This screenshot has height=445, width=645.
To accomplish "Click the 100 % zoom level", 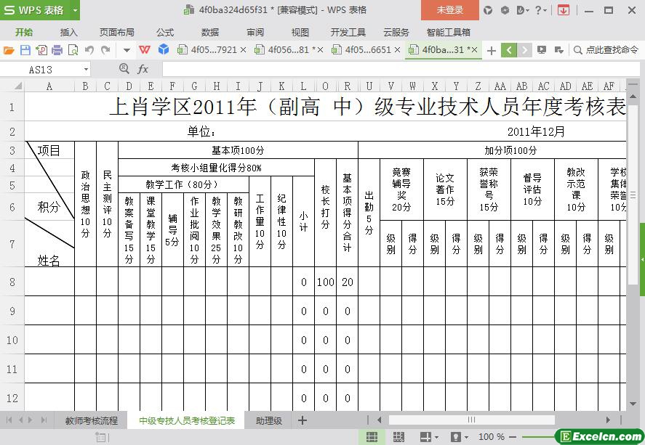I will tap(492, 437).
